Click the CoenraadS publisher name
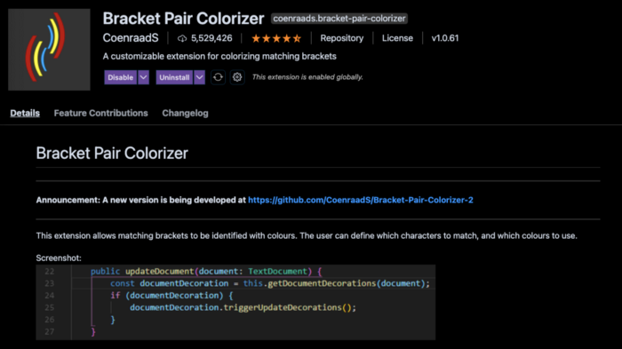The height and width of the screenshot is (349, 622). pos(131,38)
